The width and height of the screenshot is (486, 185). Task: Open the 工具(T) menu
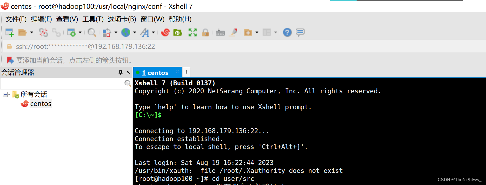(x=93, y=19)
